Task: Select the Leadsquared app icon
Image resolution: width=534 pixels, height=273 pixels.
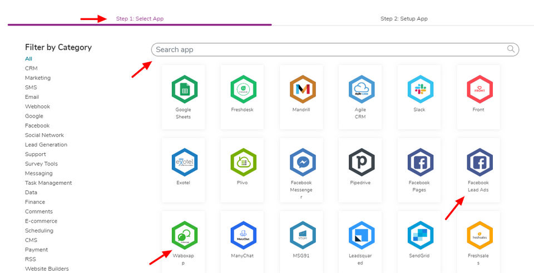Action: 362,235
